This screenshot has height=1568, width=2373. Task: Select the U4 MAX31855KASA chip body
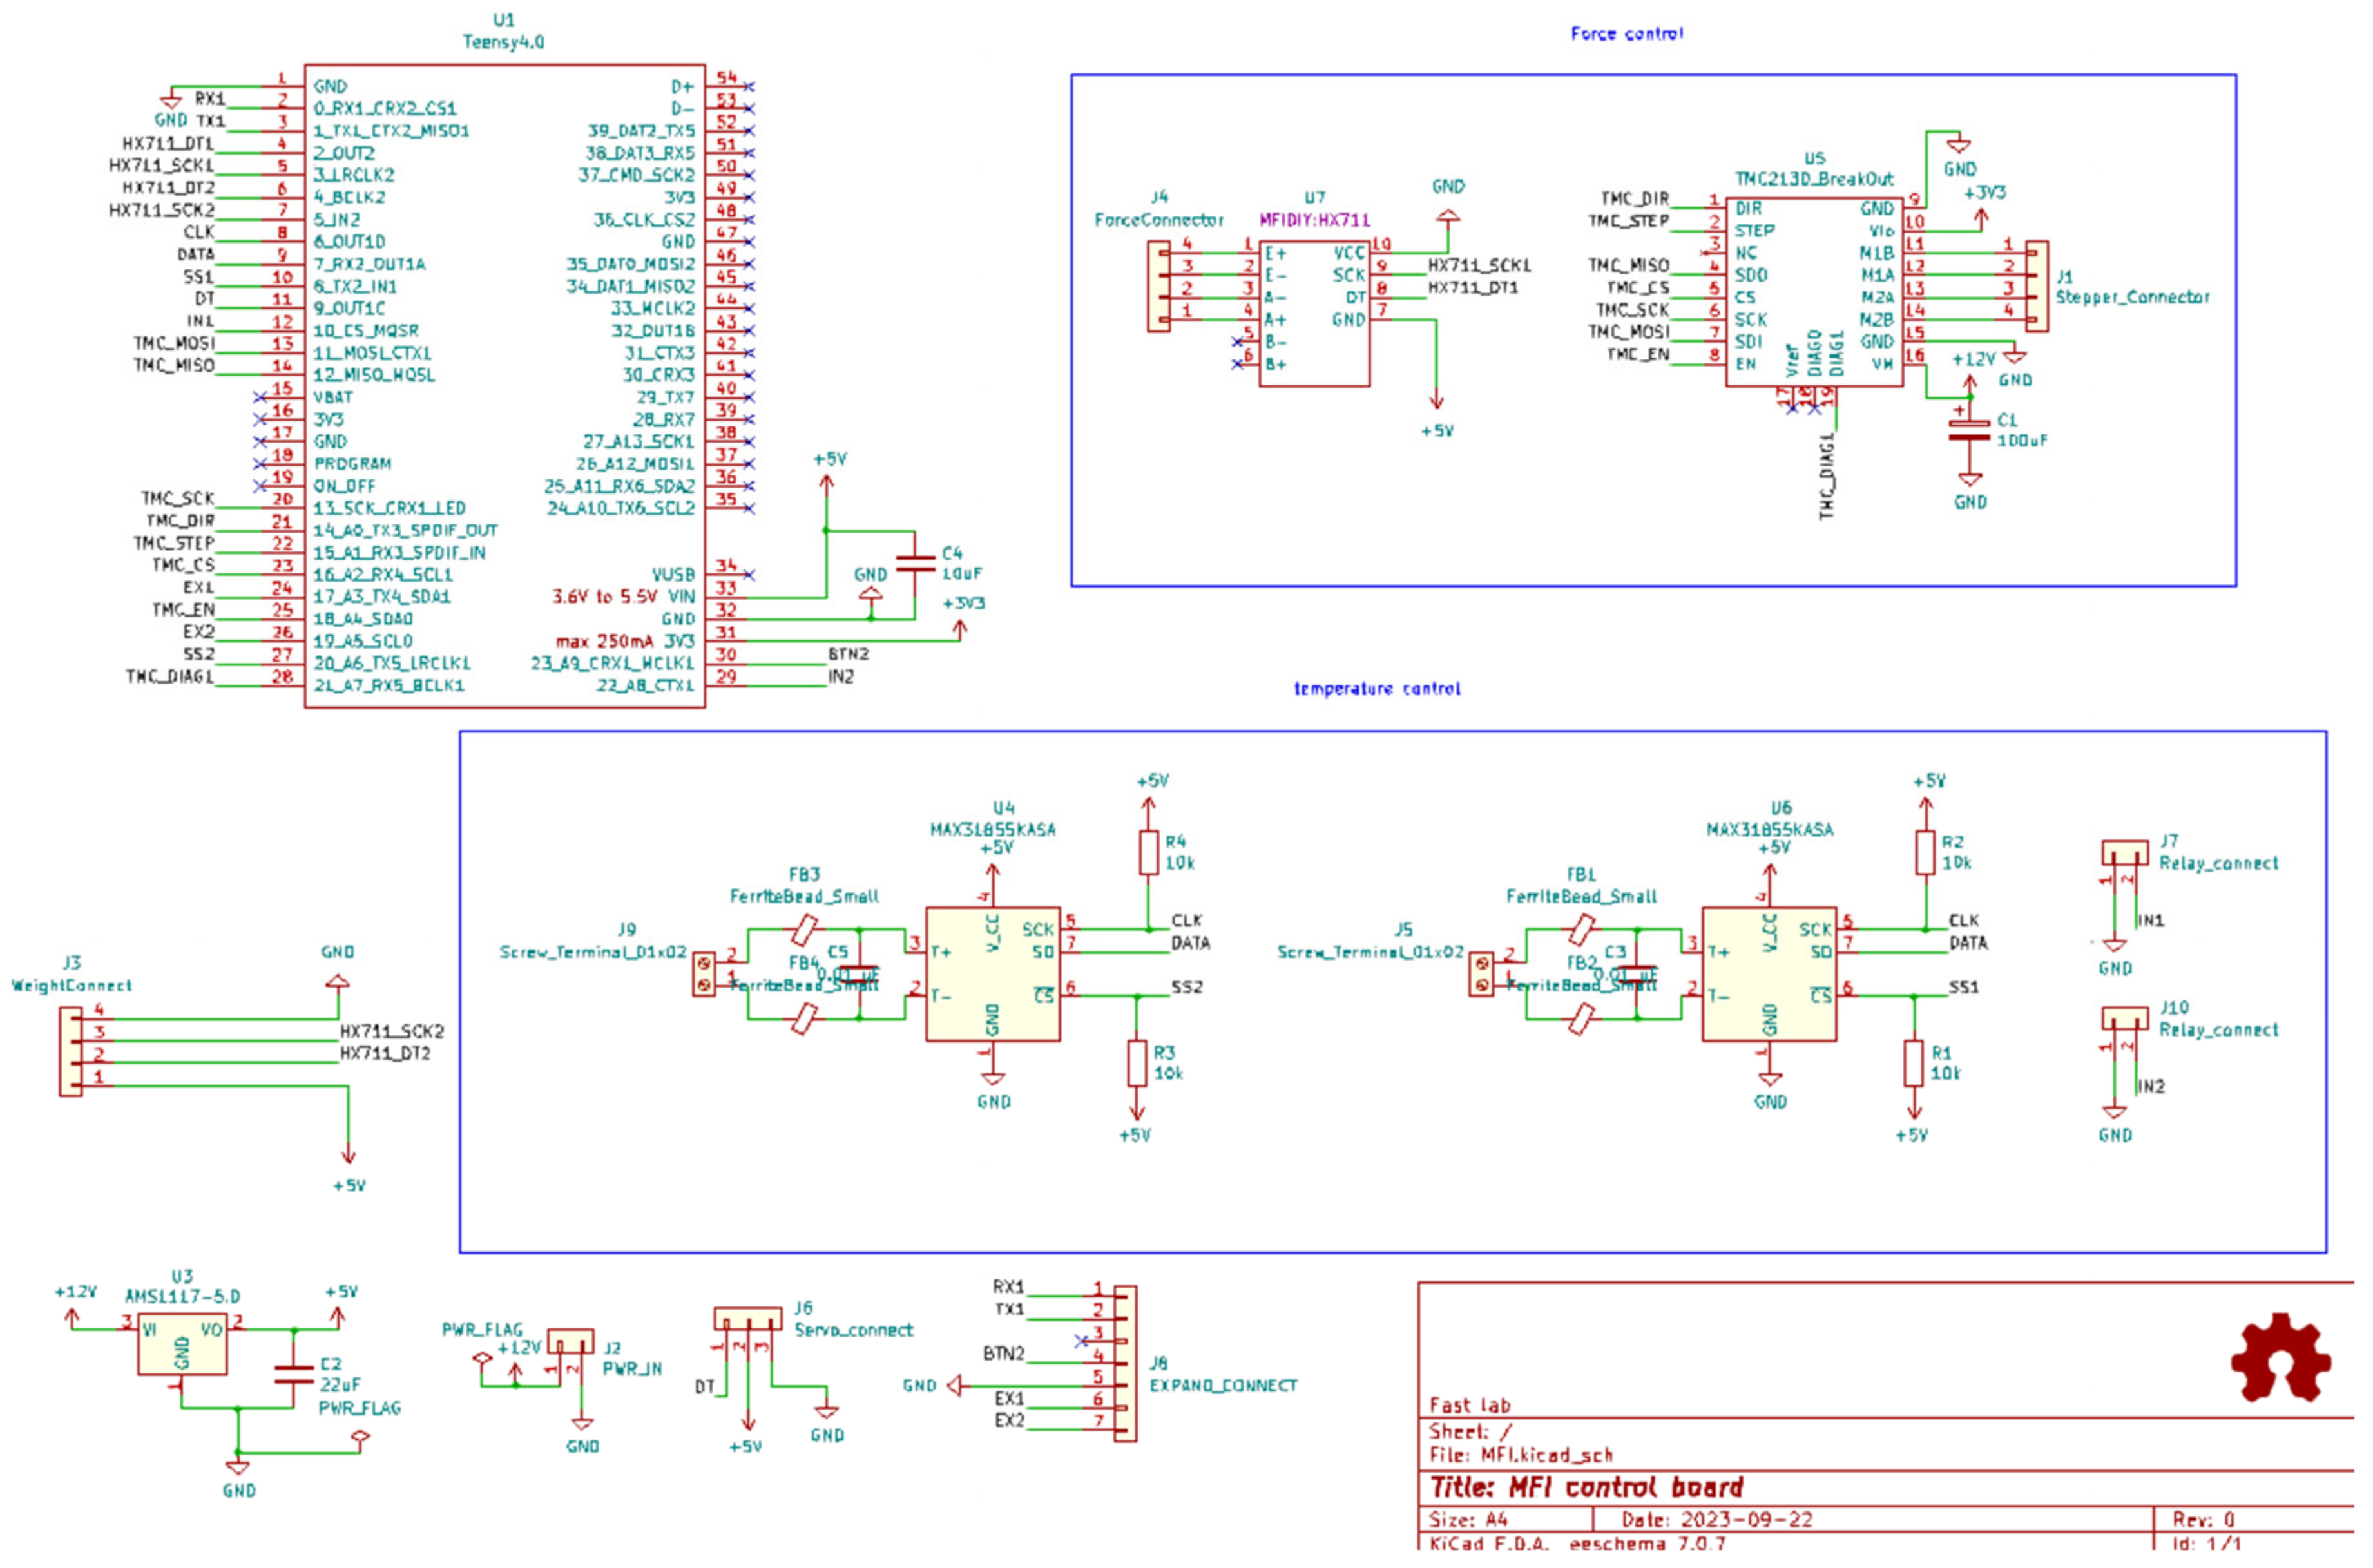(x=992, y=974)
